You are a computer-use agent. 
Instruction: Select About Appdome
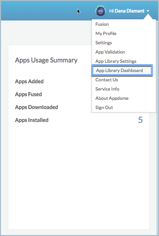[112, 98]
